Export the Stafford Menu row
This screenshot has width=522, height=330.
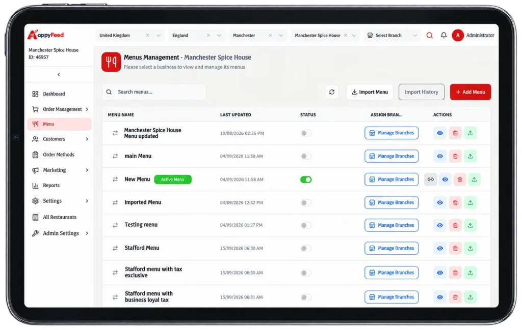click(470, 248)
